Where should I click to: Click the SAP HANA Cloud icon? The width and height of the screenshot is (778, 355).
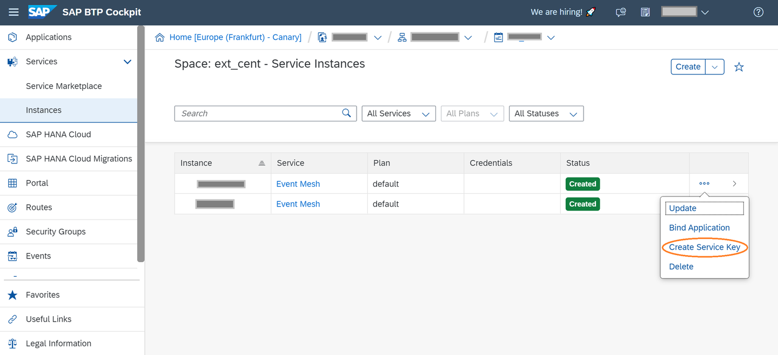point(12,134)
